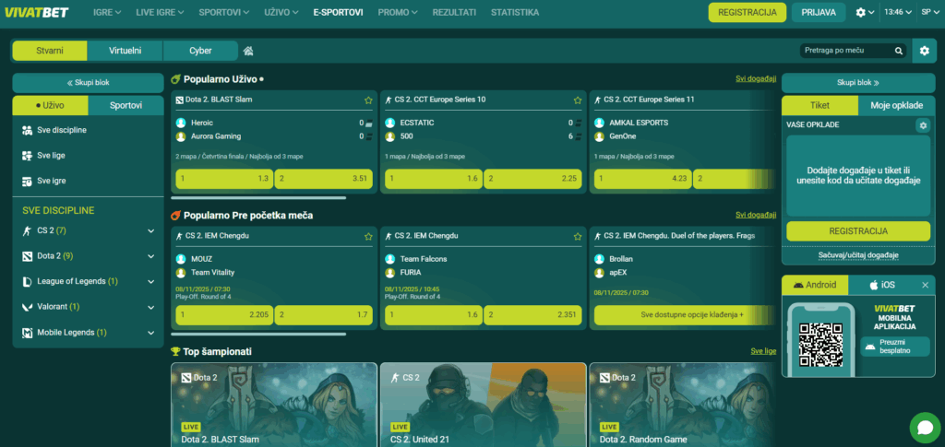Click the Pretraga po meču search field

pyautogui.click(x=844, y=51)
